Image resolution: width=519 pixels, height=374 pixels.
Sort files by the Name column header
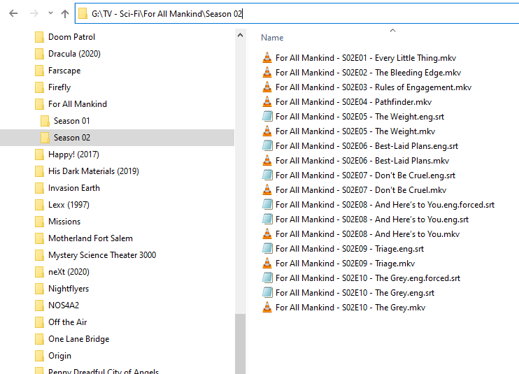pyautogui.click(x=272, y=38)
